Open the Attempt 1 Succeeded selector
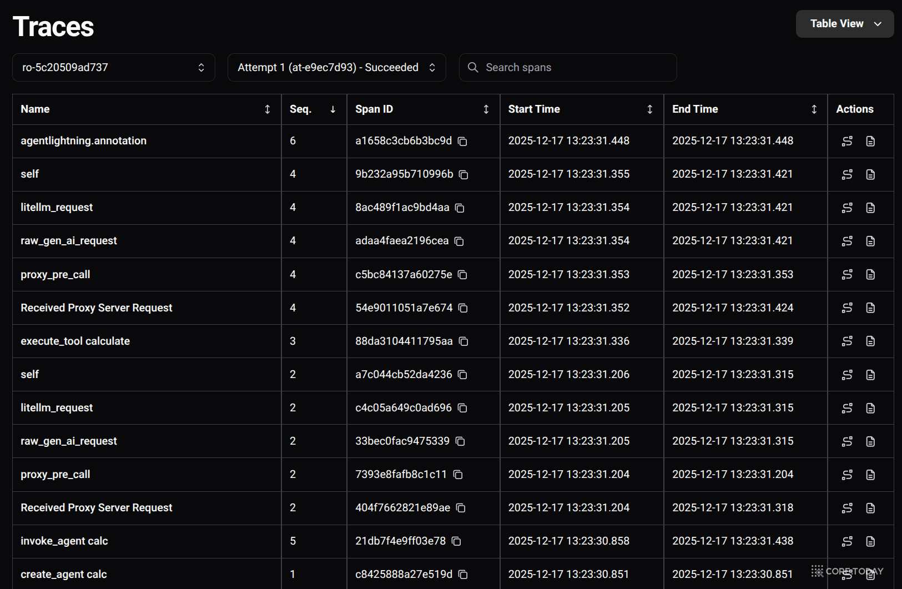The width and height of the screenshot is (902, 589). [x=336, y=68]
